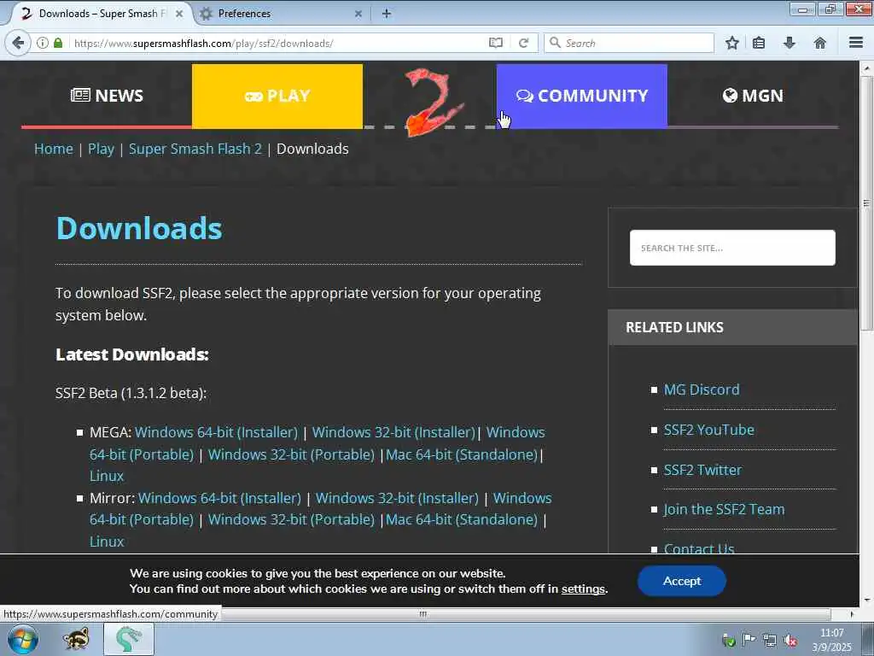The image size is (874, 656).
Task: Close the Downloads – Super Smash Flash tab
Action: (179, 14)
